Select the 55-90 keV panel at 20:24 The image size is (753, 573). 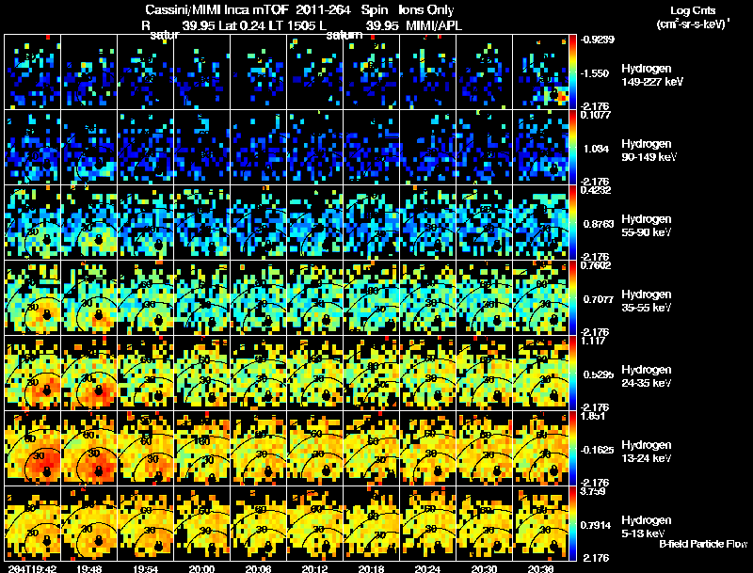[430, 222]
